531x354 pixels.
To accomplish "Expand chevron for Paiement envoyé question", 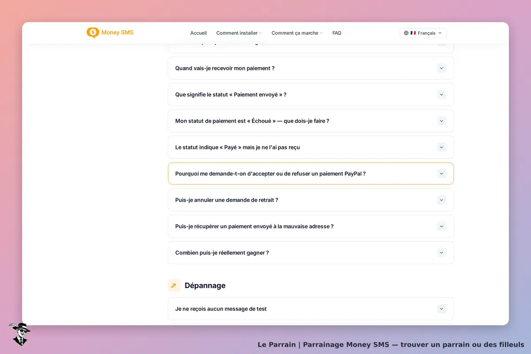I will pos(442,95).
